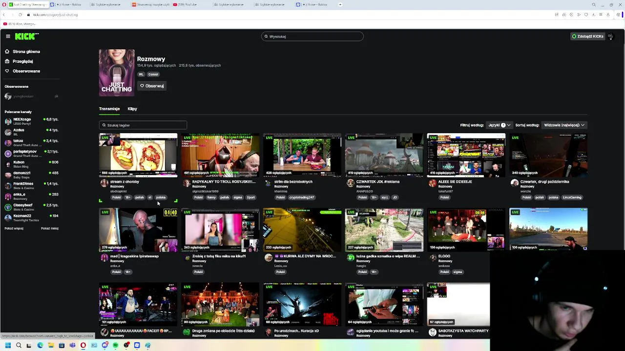Open 'Druga zmiana po obiedzie' thumbnail
The image size is (625, 351).
(x=220, y=304)
